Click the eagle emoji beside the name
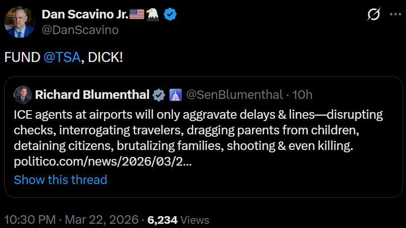Viewport: 406px width, 228px height. (152, 15)
